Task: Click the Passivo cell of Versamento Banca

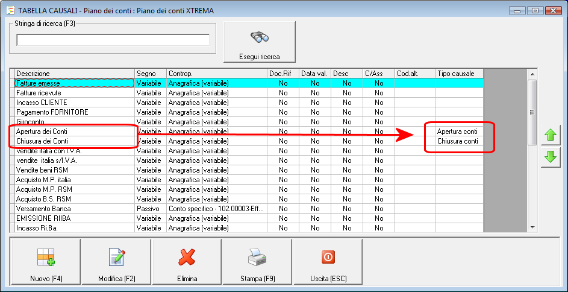Action: pyautogui.click(x=151, y=209)
